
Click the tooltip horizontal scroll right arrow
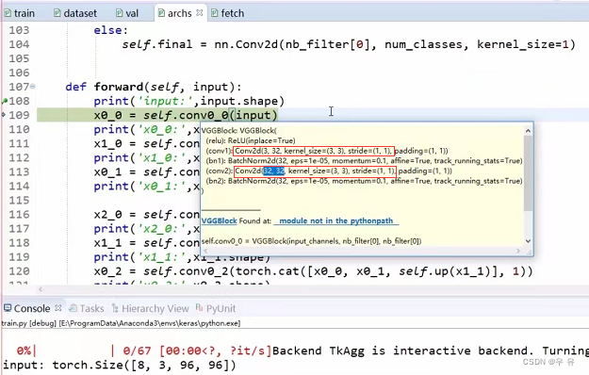coord(518,251)
